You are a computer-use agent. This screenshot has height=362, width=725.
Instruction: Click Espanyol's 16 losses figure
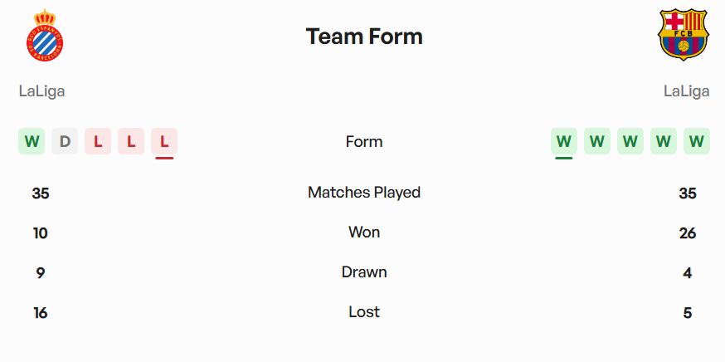tap(40, 313)
